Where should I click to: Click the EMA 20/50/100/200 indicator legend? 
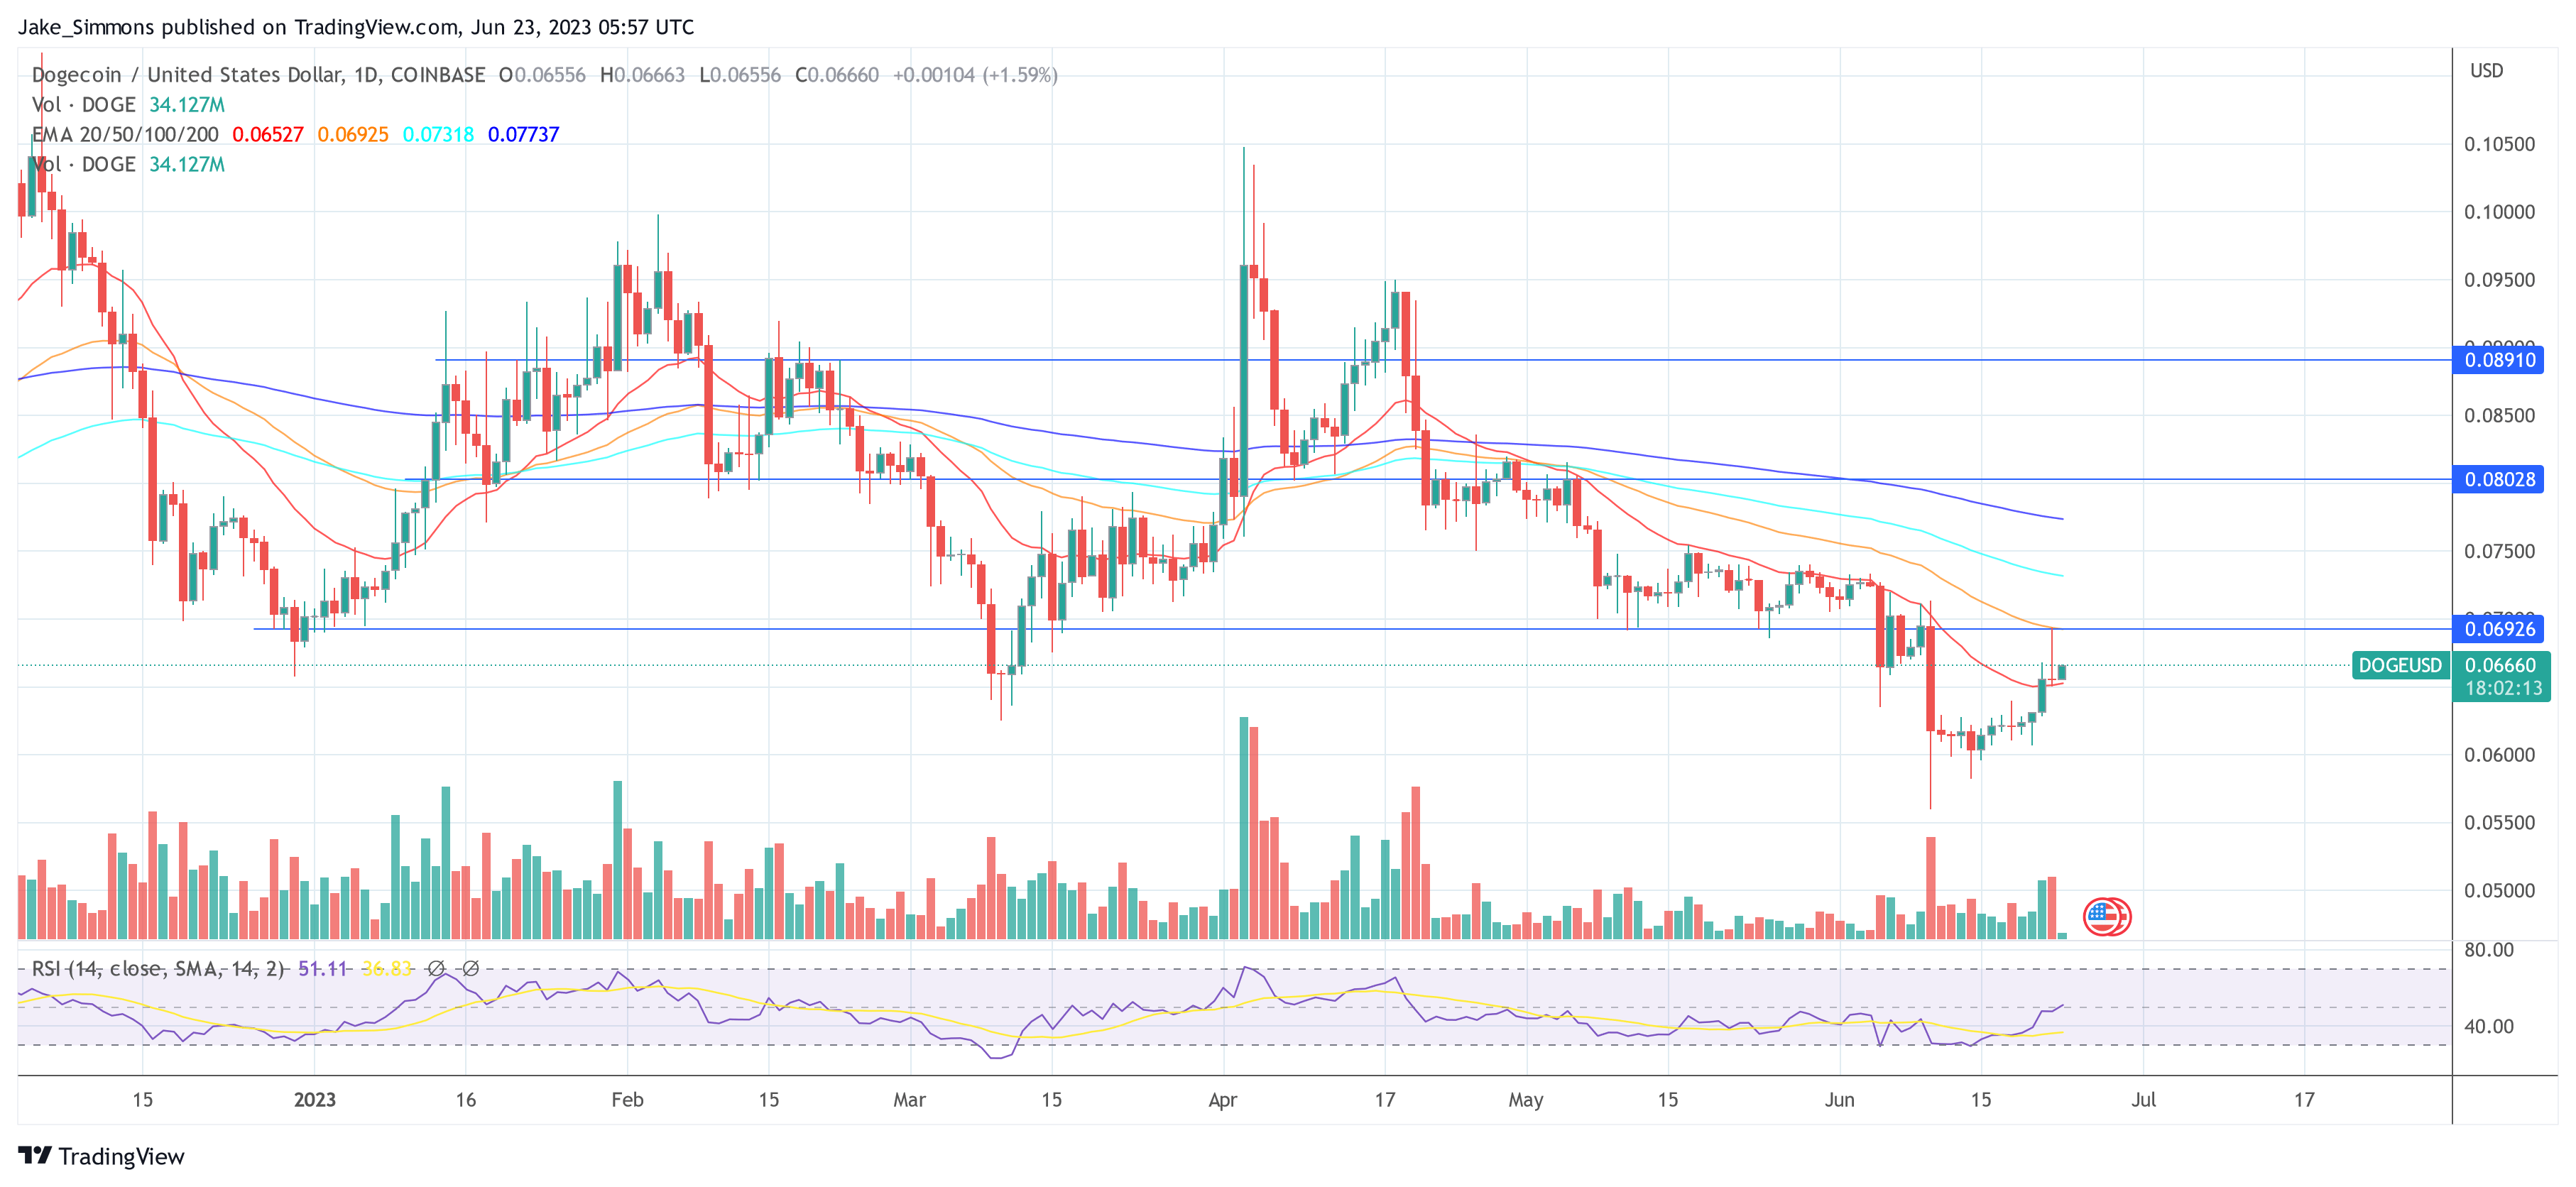click(x=125, y=134)
